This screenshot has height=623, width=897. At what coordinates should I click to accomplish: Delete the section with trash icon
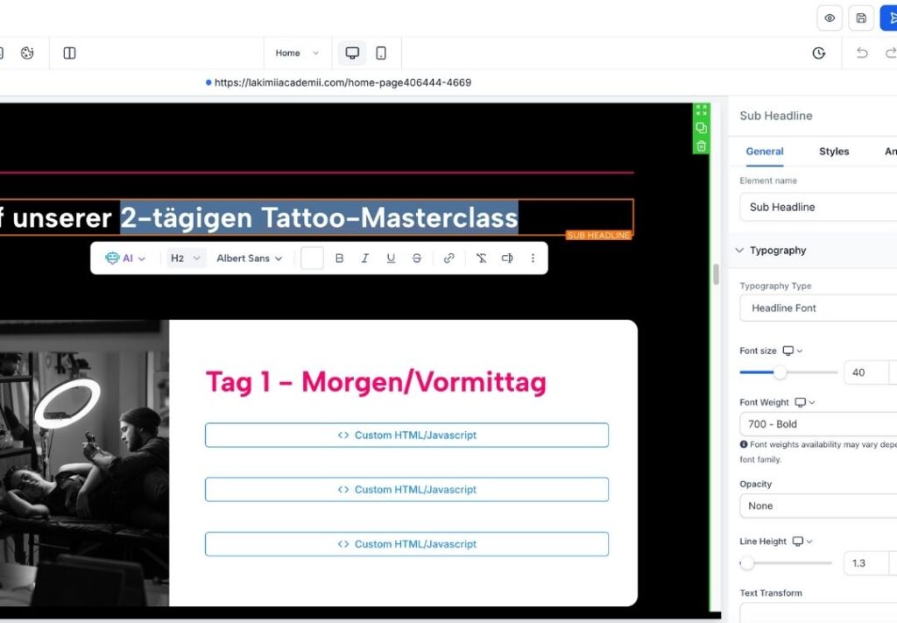click(x=701, y=145)
